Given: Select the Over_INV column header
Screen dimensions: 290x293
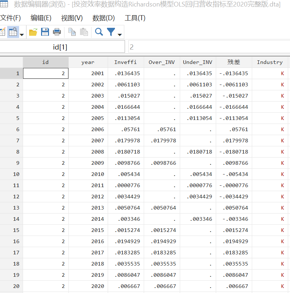Looking at the screenshot, I should [x=161, y=62].
